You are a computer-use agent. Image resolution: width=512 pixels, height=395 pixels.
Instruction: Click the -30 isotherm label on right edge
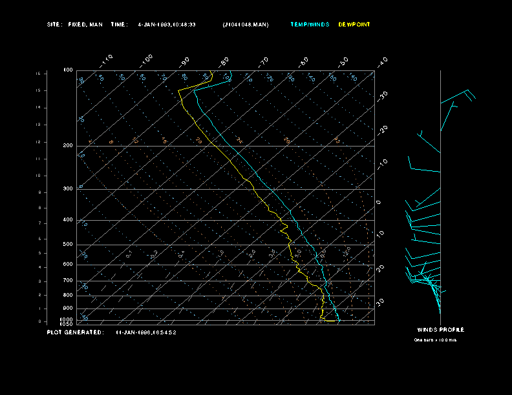tap(382, 96)
